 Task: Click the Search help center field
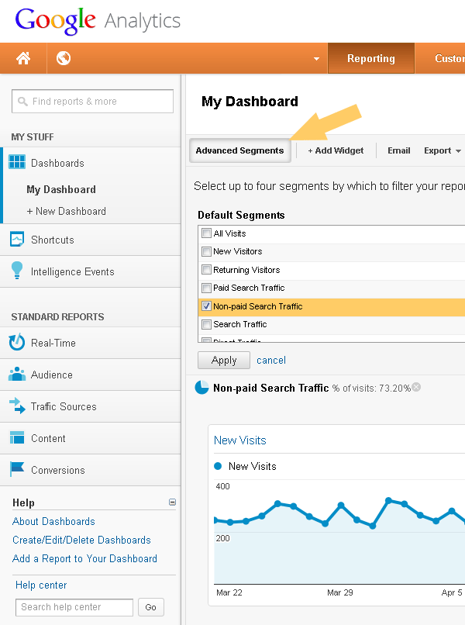74,607
